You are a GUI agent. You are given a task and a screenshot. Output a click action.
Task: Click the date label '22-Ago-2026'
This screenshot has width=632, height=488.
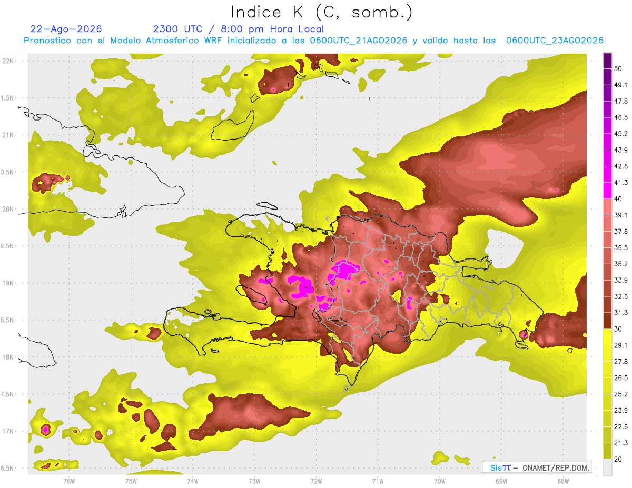pyautogui.click(x=66, y=29)
